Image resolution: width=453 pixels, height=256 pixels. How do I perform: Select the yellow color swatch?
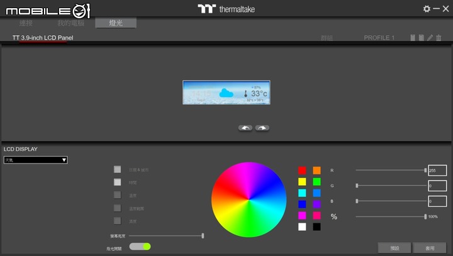coord(302,181)
